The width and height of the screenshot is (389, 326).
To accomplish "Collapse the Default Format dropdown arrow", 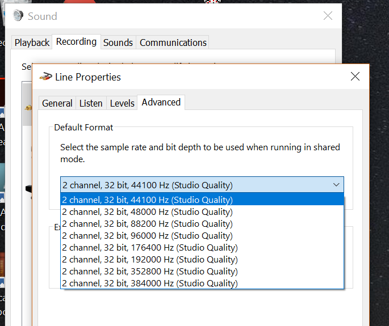I will click(336, 185).
